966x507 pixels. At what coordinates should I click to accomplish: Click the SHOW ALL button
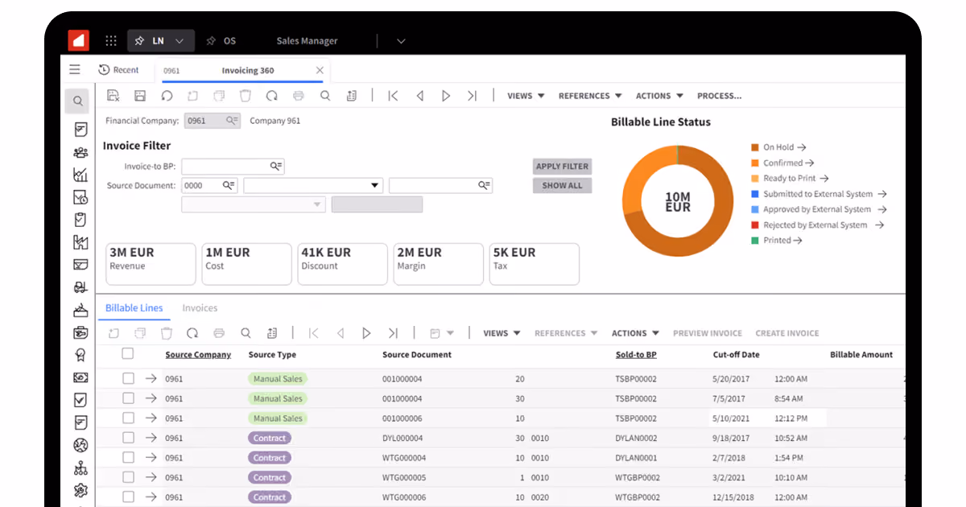562,185
